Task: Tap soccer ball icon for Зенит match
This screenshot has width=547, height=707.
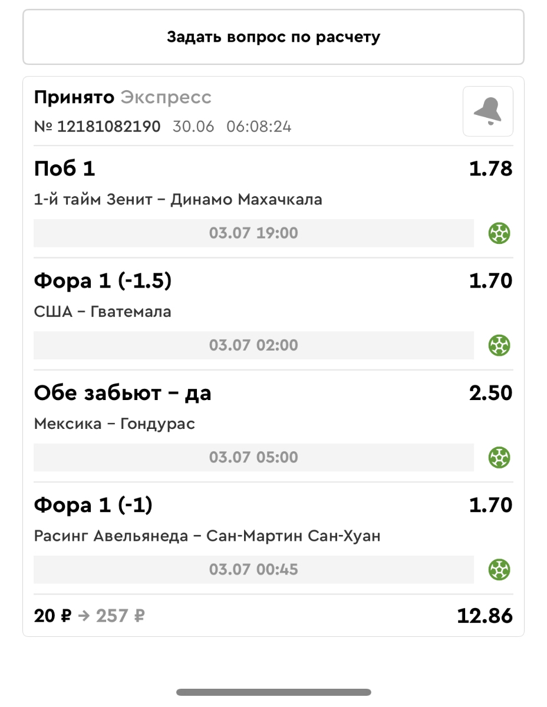Action: click(499, 233)
